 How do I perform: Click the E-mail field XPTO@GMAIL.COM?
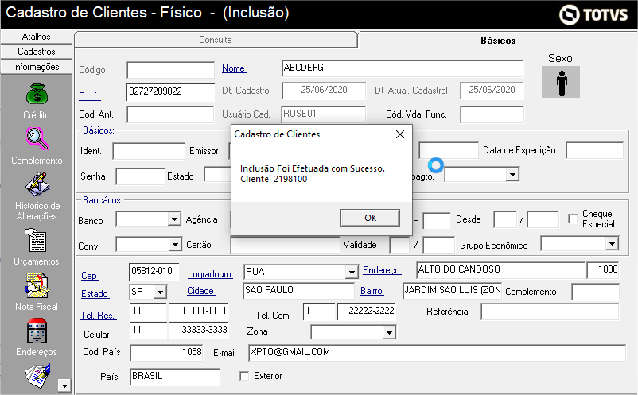point(437,353)
